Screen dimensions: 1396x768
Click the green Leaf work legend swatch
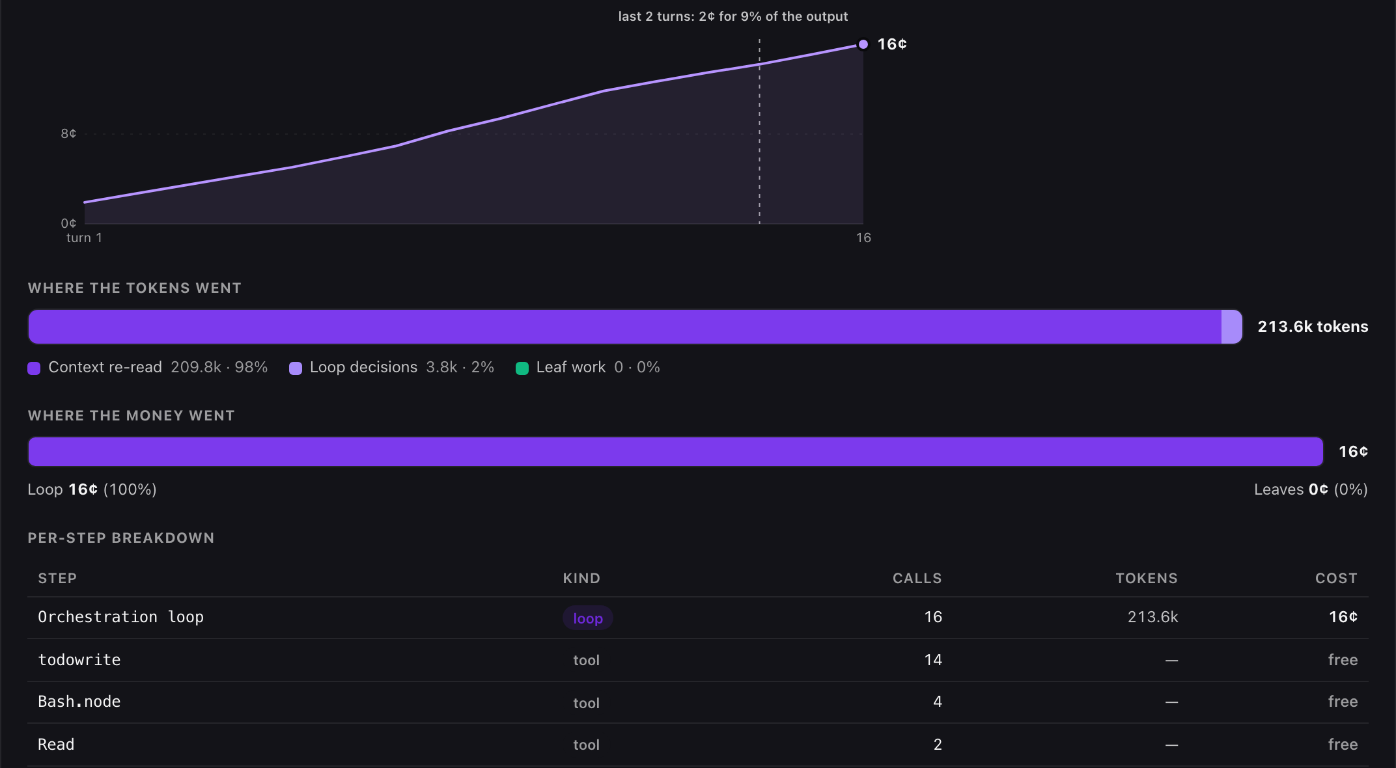(522, 368)
